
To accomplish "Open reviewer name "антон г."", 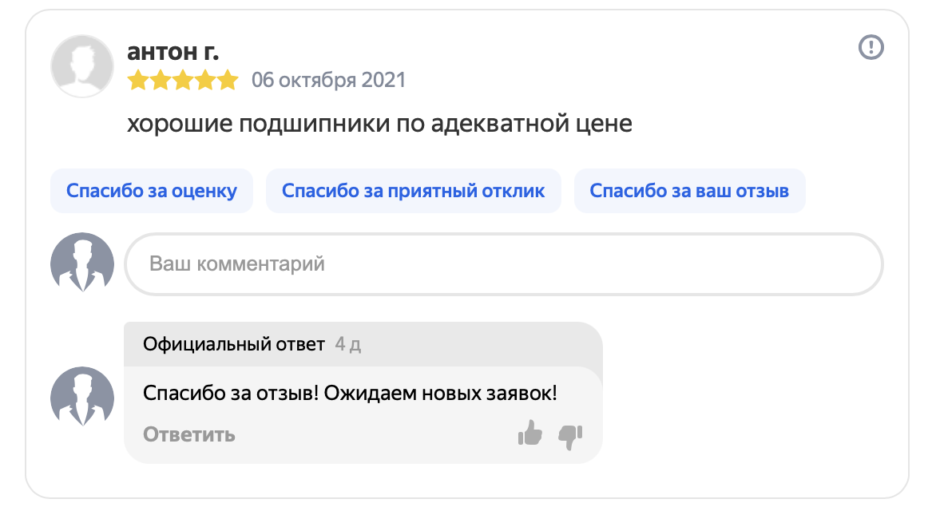I will tap(173, 52).
